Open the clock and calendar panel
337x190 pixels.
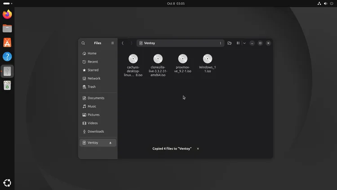(x=176, y=4)
